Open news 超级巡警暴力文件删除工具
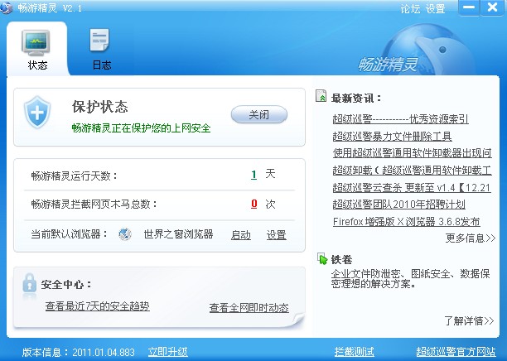This screenshot has height=361, width=507. pos(392,136)
